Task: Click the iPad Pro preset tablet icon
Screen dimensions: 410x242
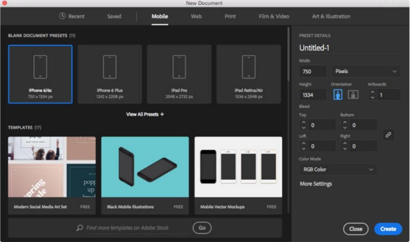Action: click(x=179, y=67)
